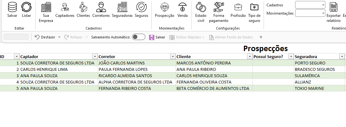The width and height of the screenshot is (346, 127).
Task: Open Tipo de seguro folder icon
Action: [254, 7]
